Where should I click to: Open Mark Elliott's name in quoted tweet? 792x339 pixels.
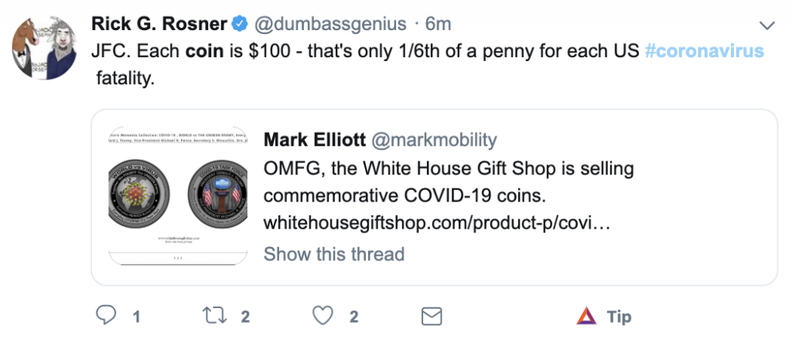[314, 140]
